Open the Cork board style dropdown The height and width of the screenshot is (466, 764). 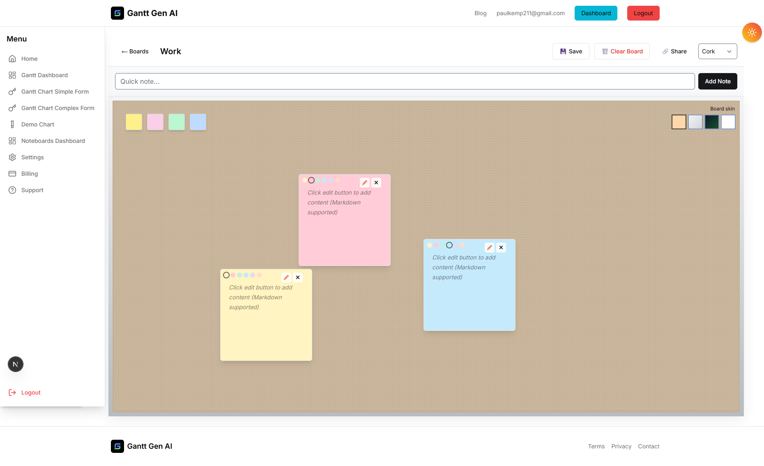pos(717,51)
